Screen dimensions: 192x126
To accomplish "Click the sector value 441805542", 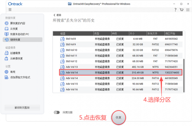I will 171,39.
